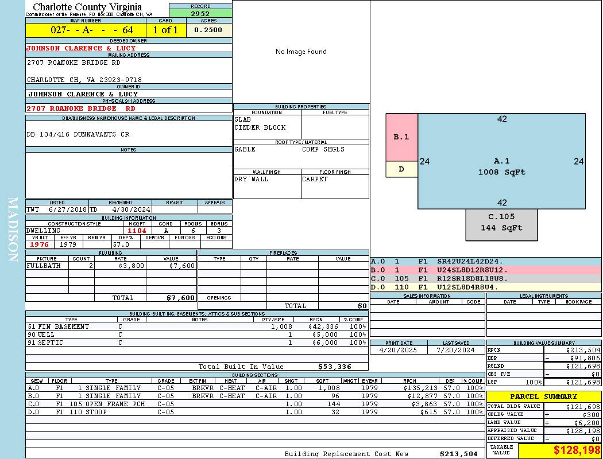Click the FULLBATH plumbing fixture row
Viewport: 603px width, 459px height.
point(110,266)
